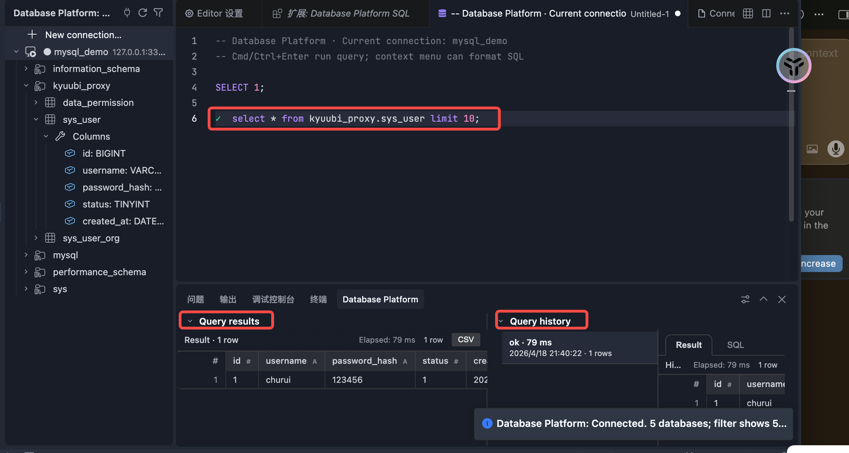Click the image attach icon in chat panel
Image resolution: width=849 pixels, height=453 pixels.
point(812,149)
